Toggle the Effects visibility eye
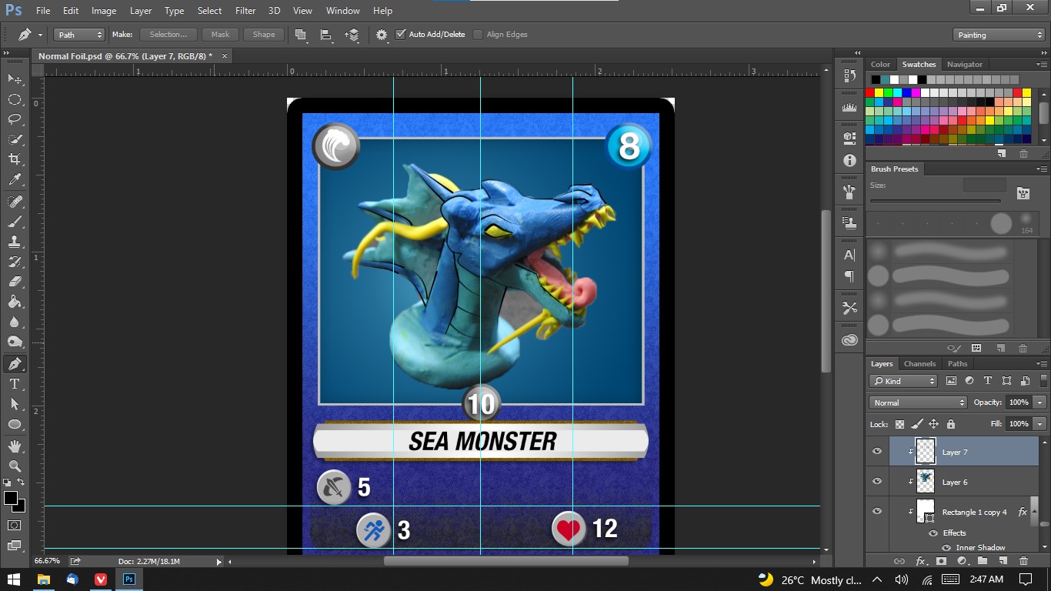 point(933,533)
